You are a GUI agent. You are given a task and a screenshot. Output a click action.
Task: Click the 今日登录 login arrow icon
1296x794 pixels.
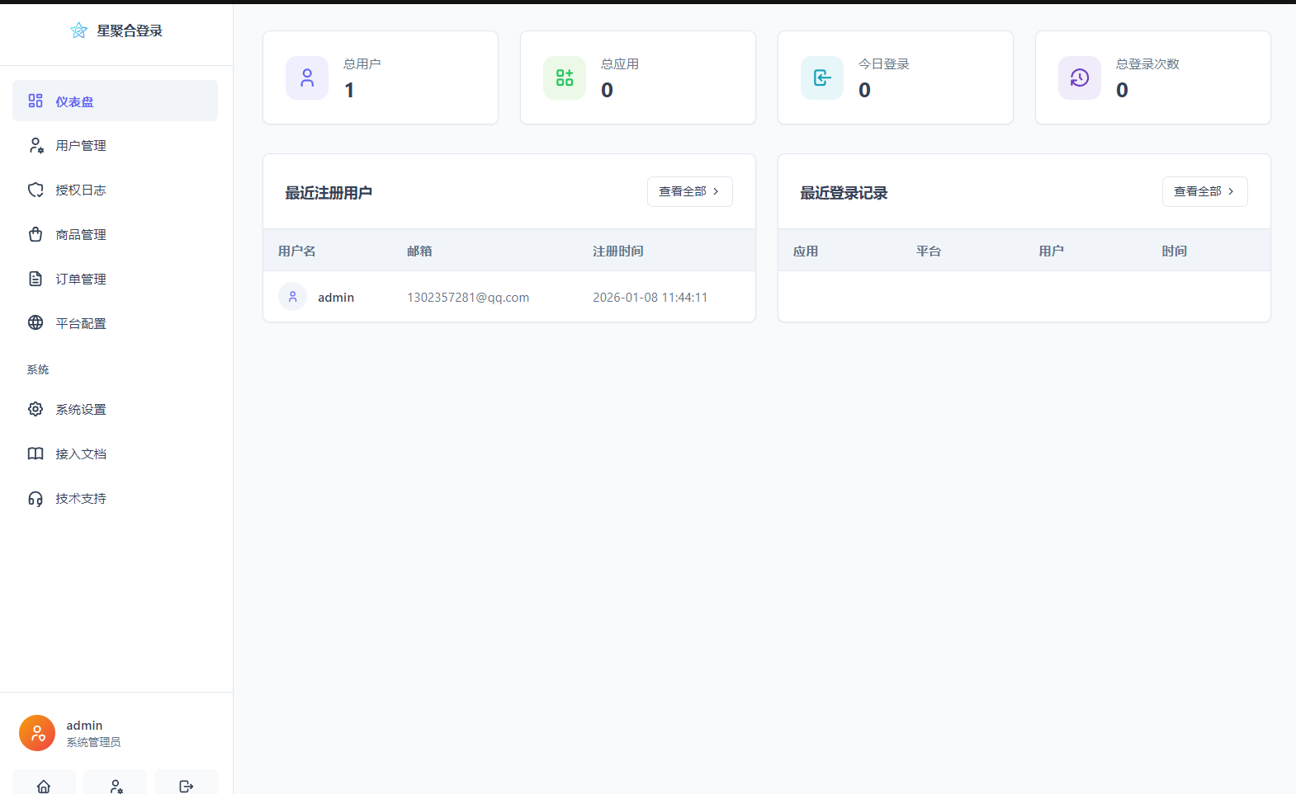pos(822,78)
